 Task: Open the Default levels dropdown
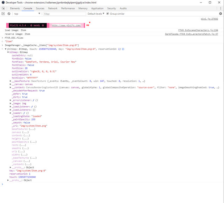[96, 14]
